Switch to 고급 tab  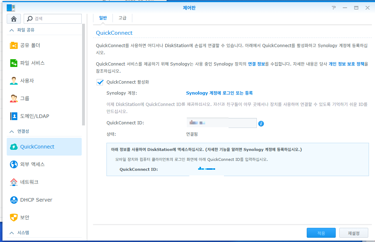coord(122,18)
